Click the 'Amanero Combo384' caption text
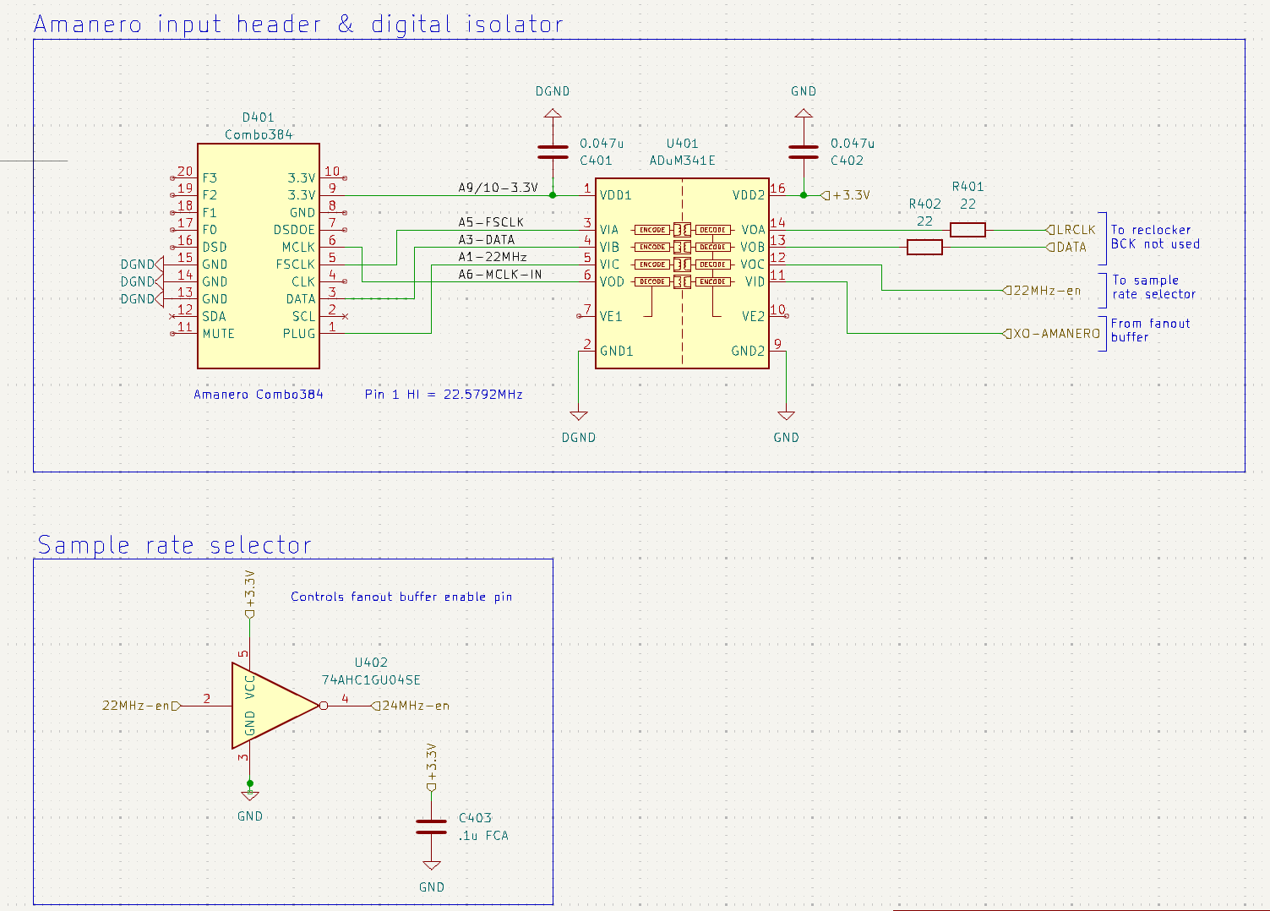1270x911 pixels. click(259, 395)
